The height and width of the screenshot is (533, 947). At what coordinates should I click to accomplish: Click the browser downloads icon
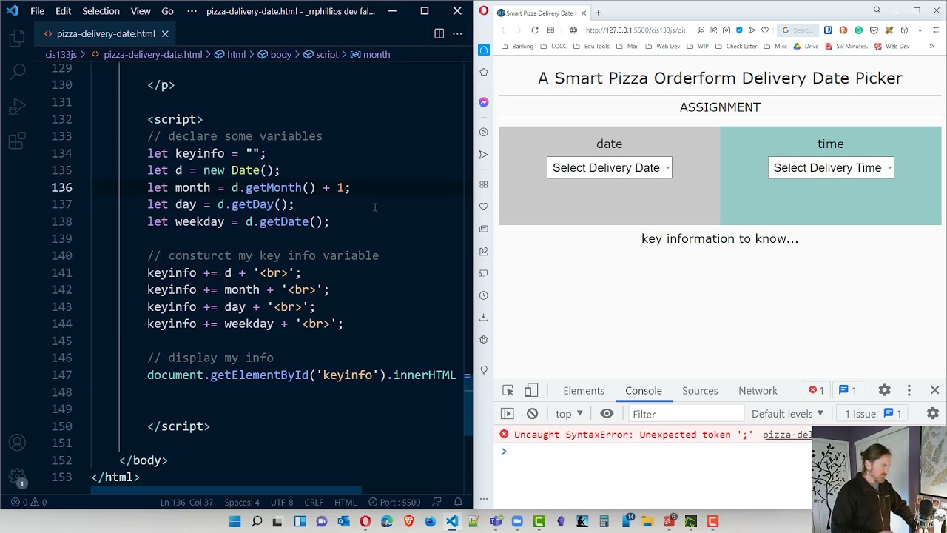point(920,30)
